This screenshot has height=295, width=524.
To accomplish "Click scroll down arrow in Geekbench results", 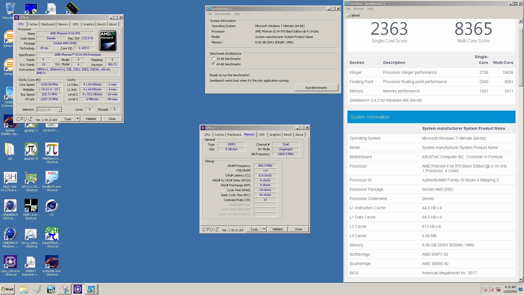I will 520,279.
